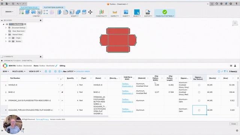Toggle visibility eye of Flat Pattern
Image resolution: width=240 pixels, height=135 pixels.
point(7,24)
